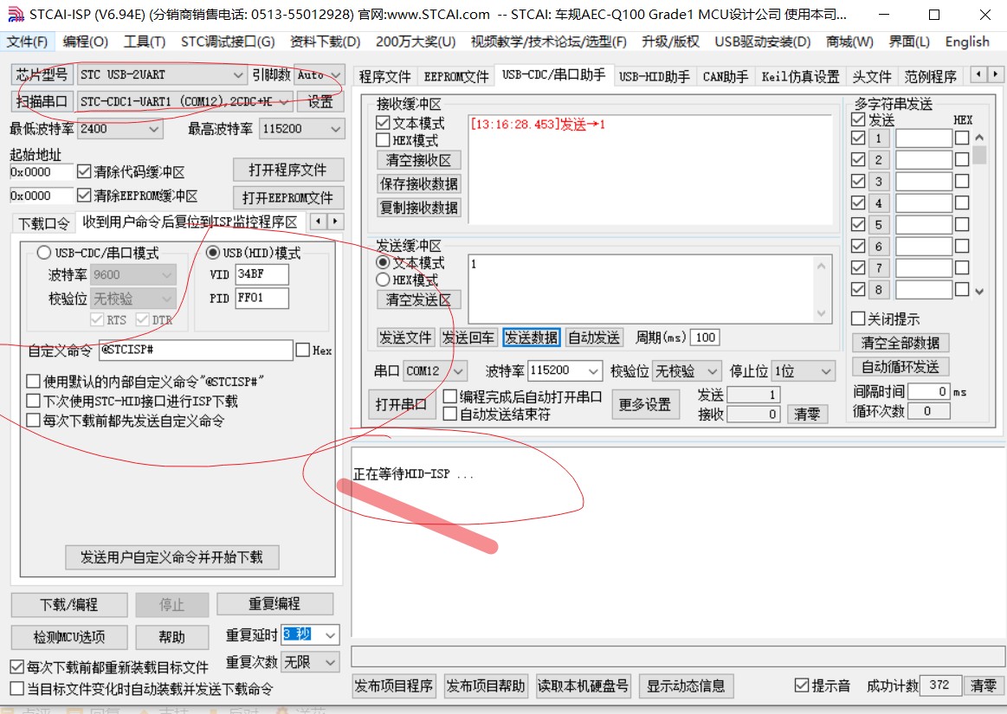This screenshot has width=1007, height=714.
Task: Click the 发布项目程序 button
Action: 394,685
